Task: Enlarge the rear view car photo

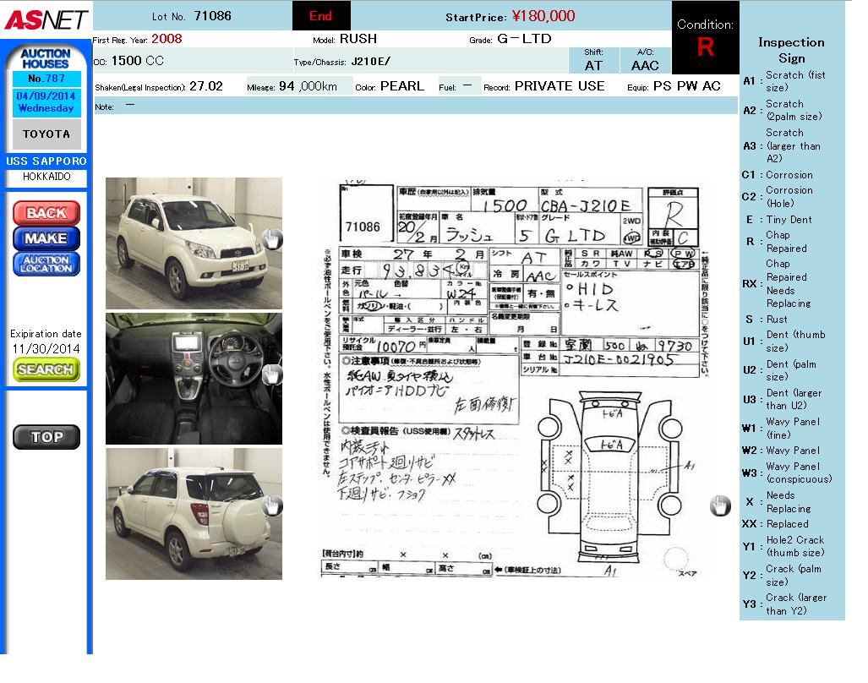Action: (194, 514)
